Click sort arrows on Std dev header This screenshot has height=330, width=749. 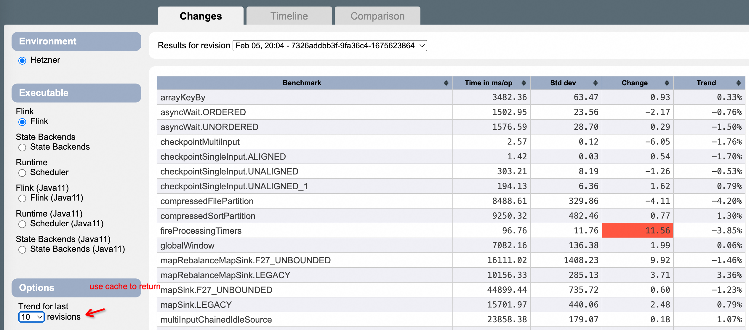tap(595, 83)
